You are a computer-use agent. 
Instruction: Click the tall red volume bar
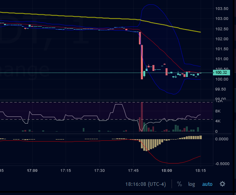(x=142, y=117)
